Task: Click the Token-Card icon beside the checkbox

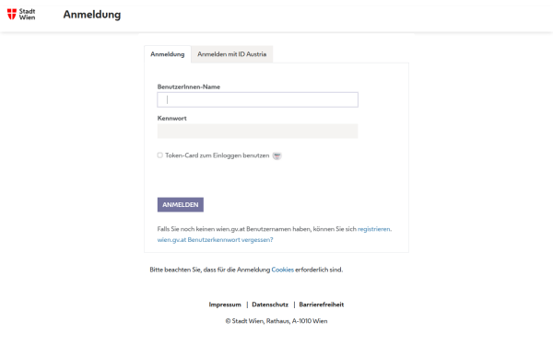Action: (277, 155)
